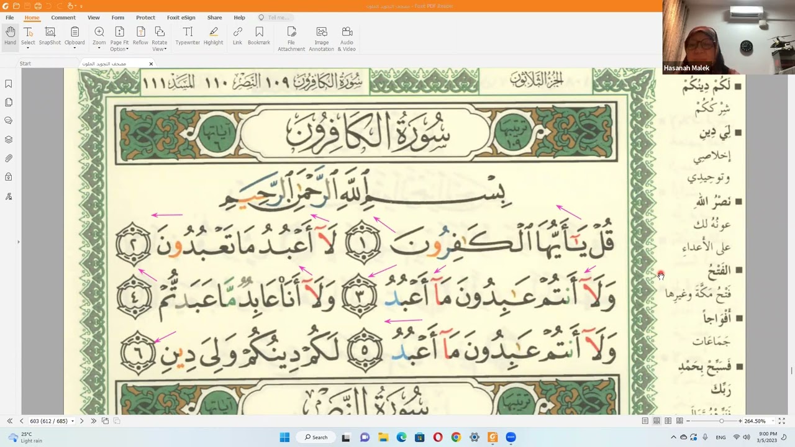Select the Hand tool
Screen dimensions: 795x447
(10, 36)
